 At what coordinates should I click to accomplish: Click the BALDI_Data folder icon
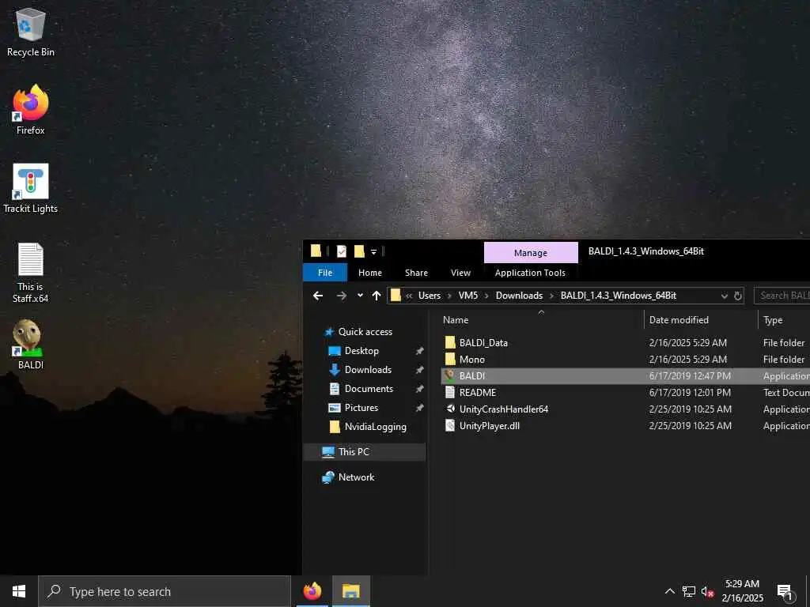450,343
